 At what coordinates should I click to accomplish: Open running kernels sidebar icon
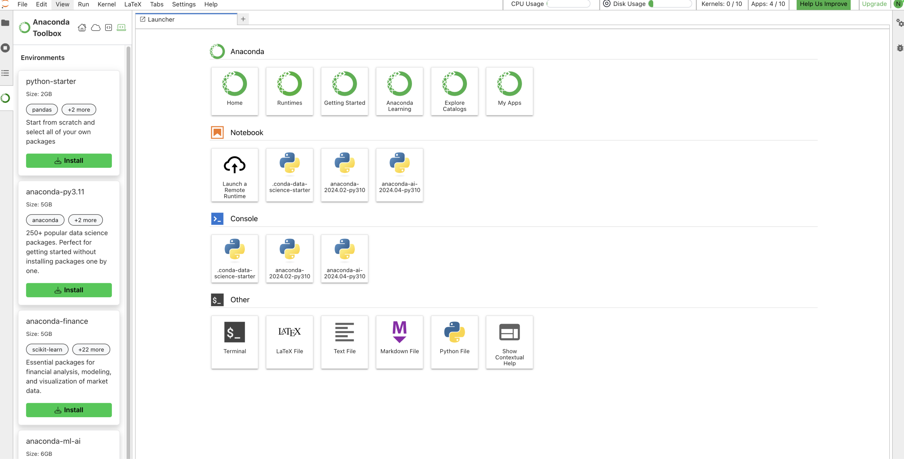[x=5, y=48]
